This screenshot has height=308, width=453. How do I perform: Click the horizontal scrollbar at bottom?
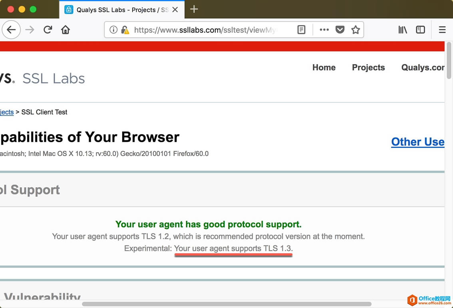(x=227, y=304)
